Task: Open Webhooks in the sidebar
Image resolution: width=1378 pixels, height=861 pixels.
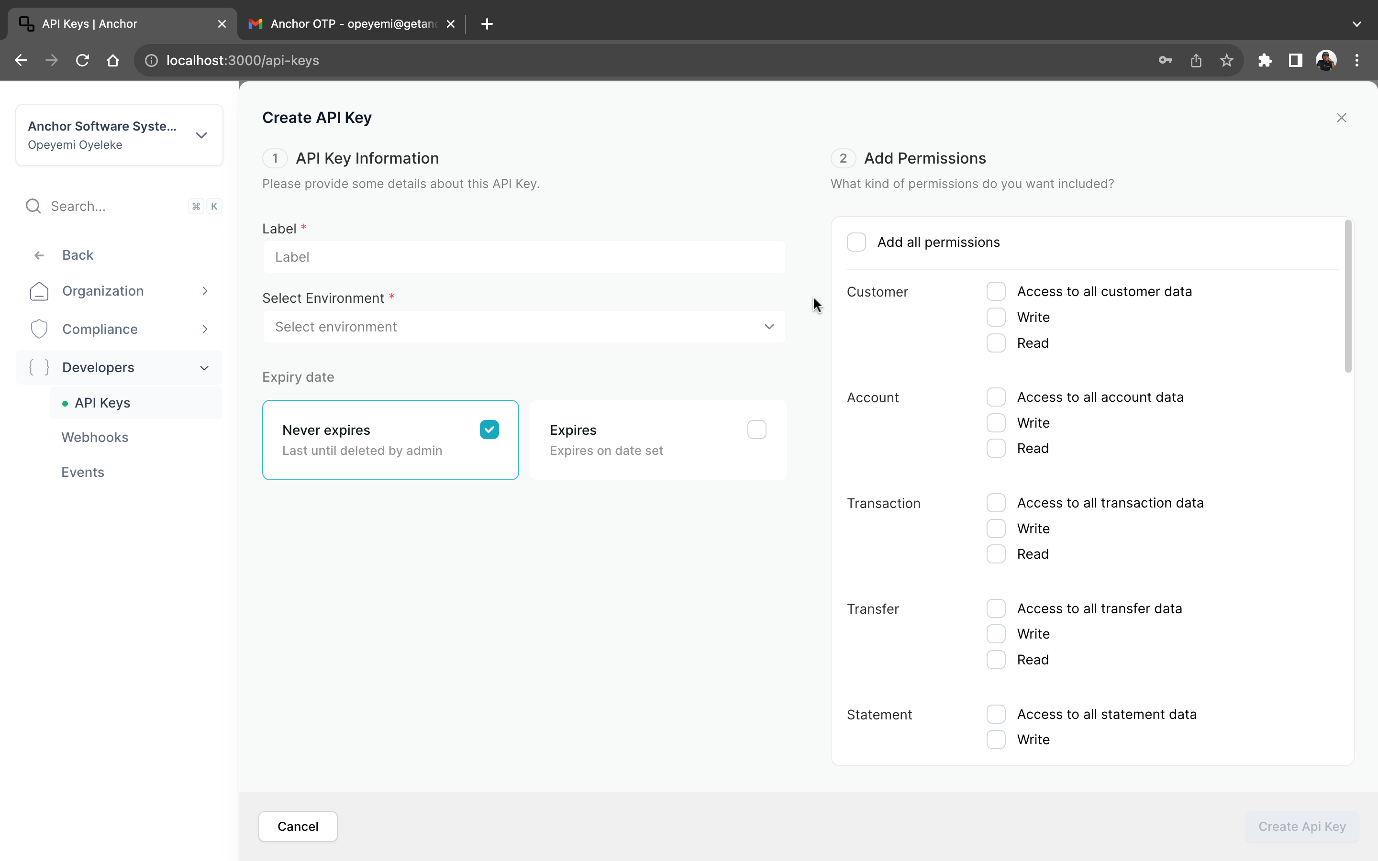Action: [x=95, y=437]
